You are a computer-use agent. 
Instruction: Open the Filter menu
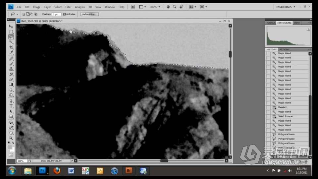[68, 7]
